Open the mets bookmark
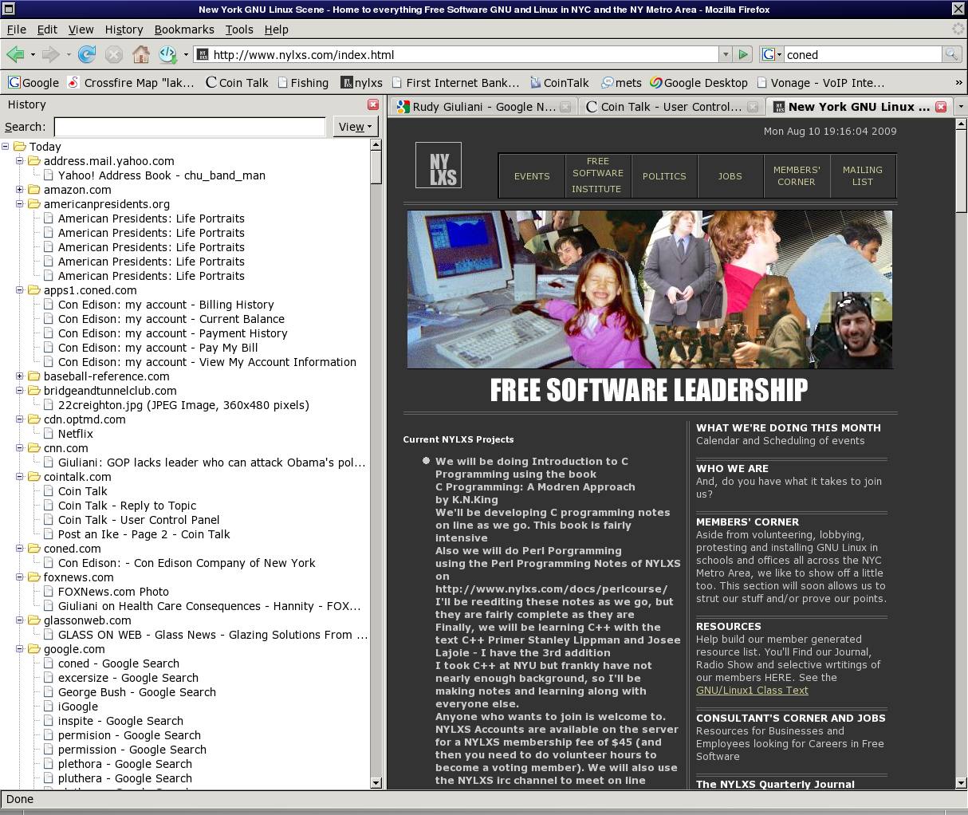Image resolution: width=968 pixels, height=815 pixels. tap(621, 82)
